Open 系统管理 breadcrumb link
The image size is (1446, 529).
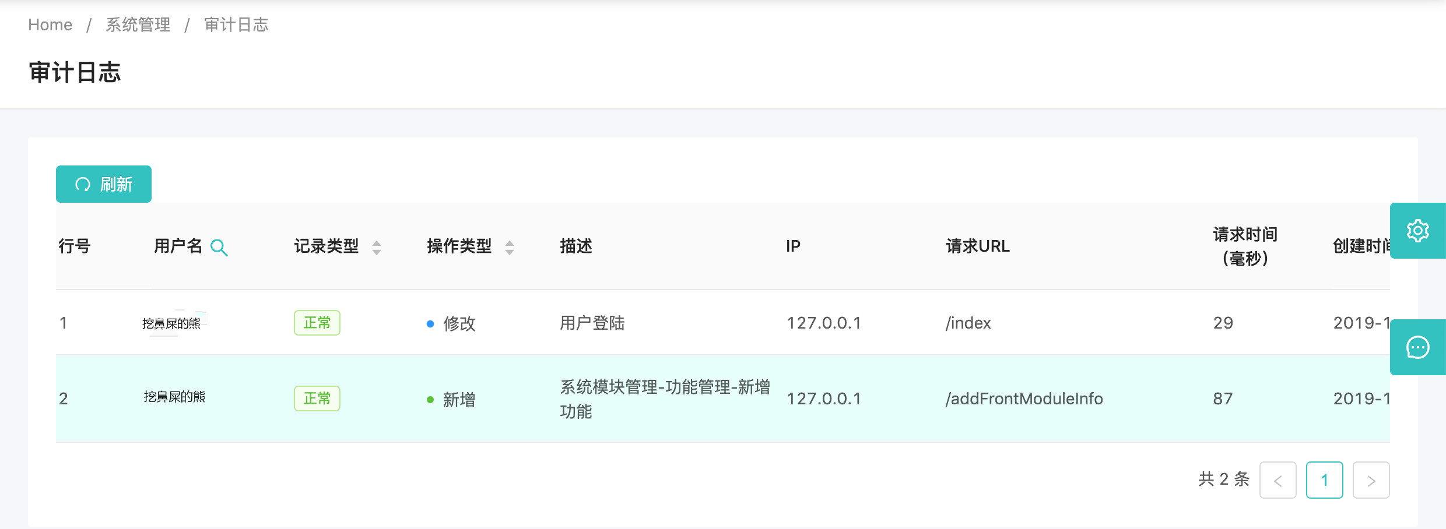[138, 24]
